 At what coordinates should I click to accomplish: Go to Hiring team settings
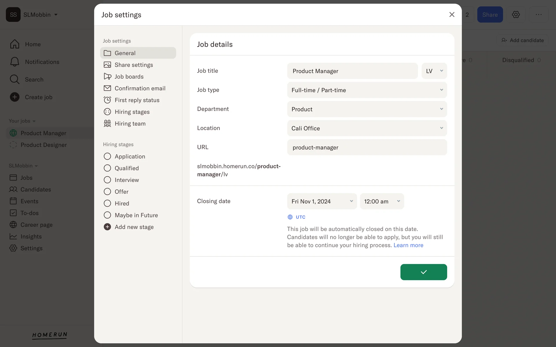pyautogui.click(x=130, y=123)
